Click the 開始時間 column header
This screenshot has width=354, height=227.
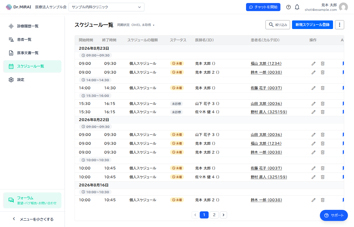86,40
